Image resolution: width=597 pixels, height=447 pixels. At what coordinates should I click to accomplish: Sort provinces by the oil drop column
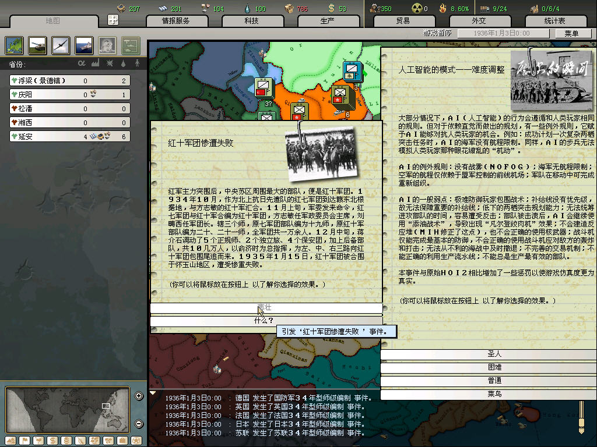click(124, 63)
